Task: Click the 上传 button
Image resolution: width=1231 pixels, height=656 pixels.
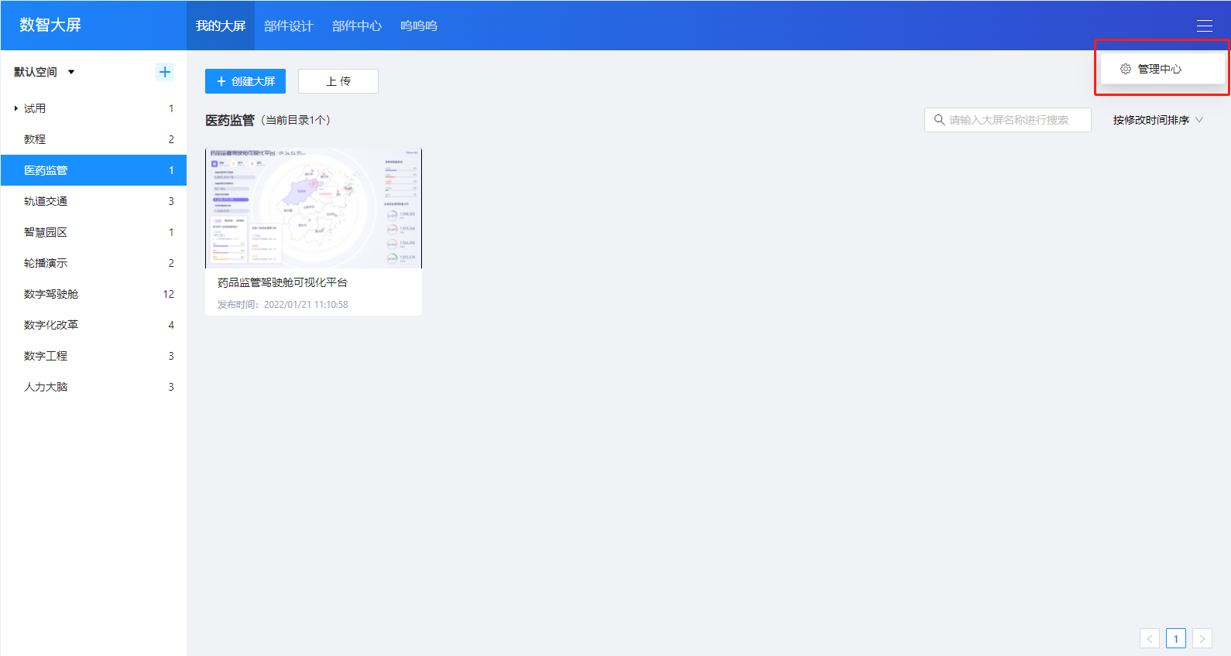Action: (338, 81)
